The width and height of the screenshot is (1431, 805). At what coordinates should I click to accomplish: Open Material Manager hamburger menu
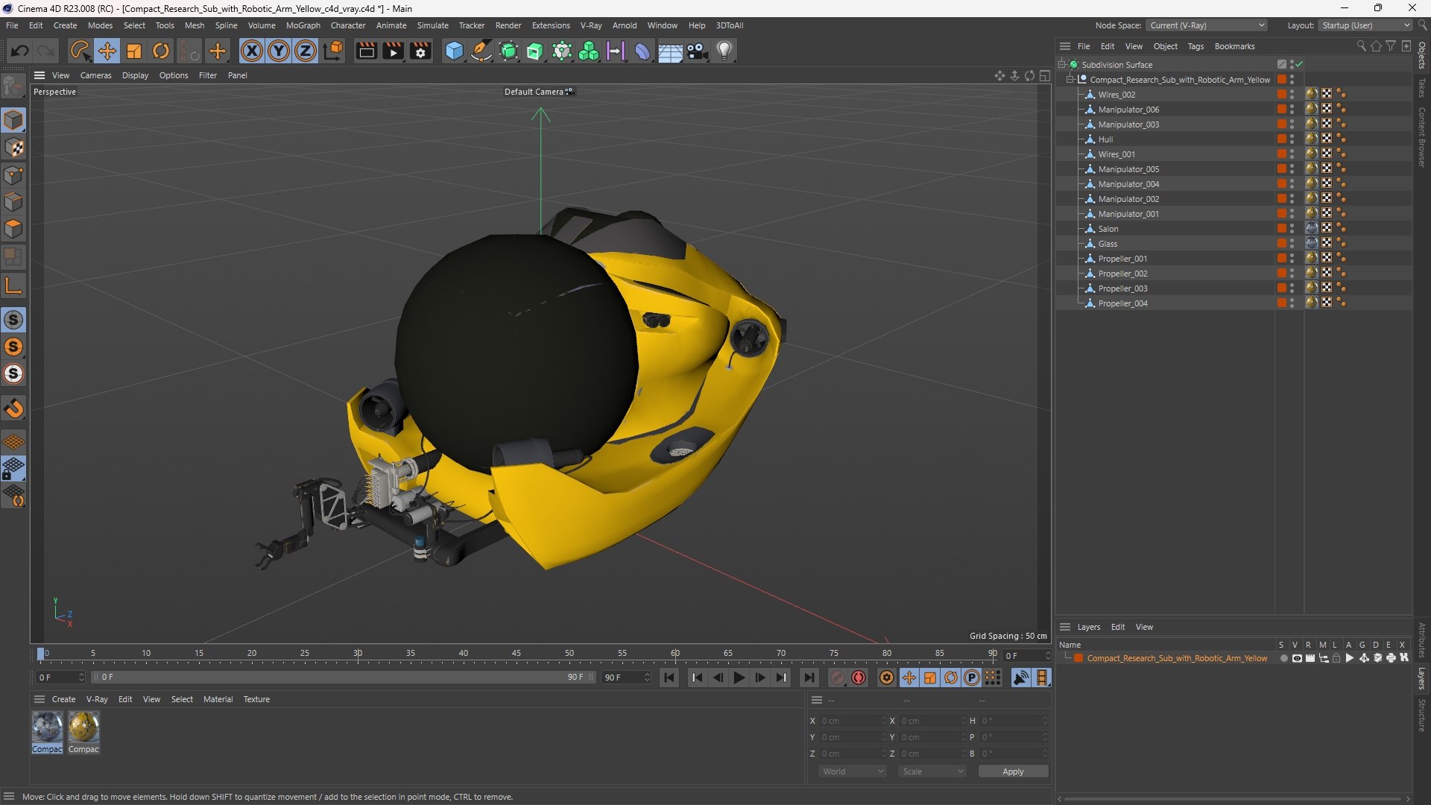point(40,699)
